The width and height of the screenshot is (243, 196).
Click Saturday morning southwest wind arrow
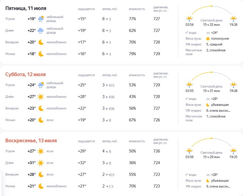pyautogui.click(x=107, y=85)
